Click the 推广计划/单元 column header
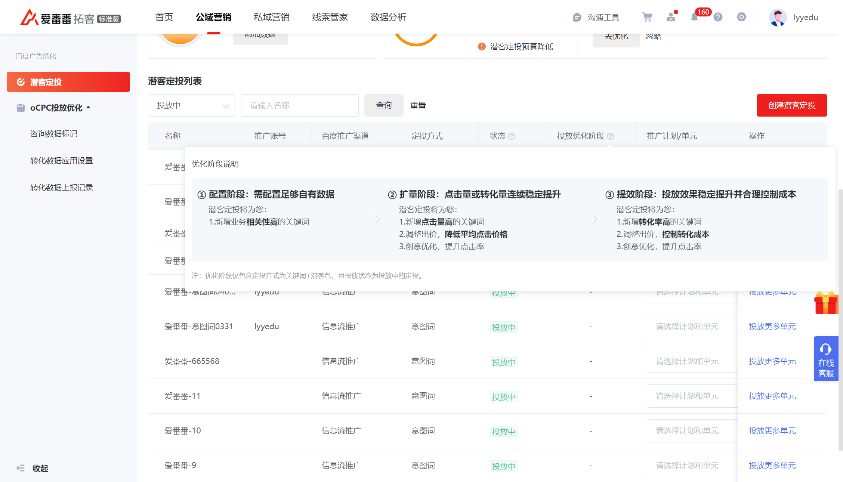This screenshot has height=482, width=843. click(x=672, y=136)
